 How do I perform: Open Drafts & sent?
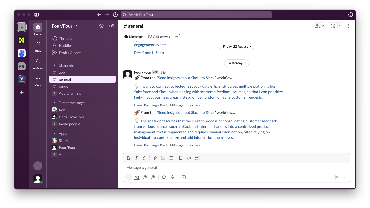82,53
